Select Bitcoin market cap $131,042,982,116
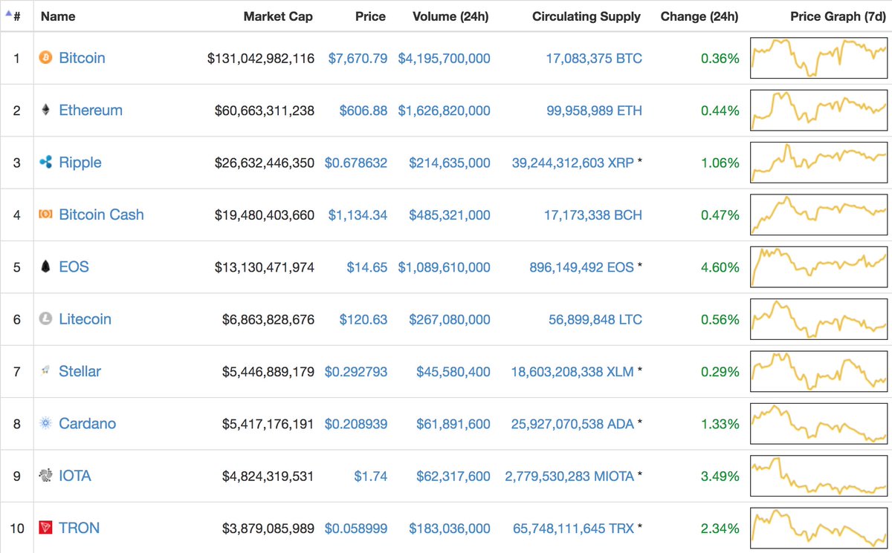The width and height of the screenshot is (892, 553). tap(261, 58)
